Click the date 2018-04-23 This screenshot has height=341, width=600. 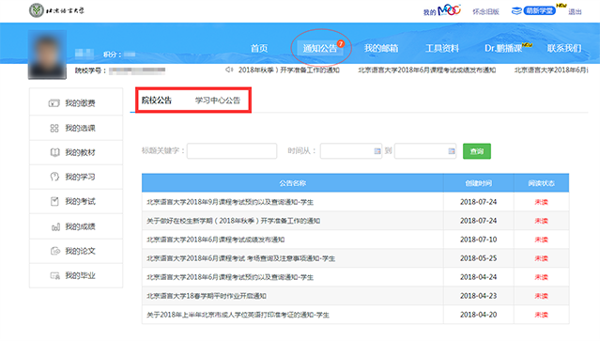pyautogui.click(x=478, y=296)
